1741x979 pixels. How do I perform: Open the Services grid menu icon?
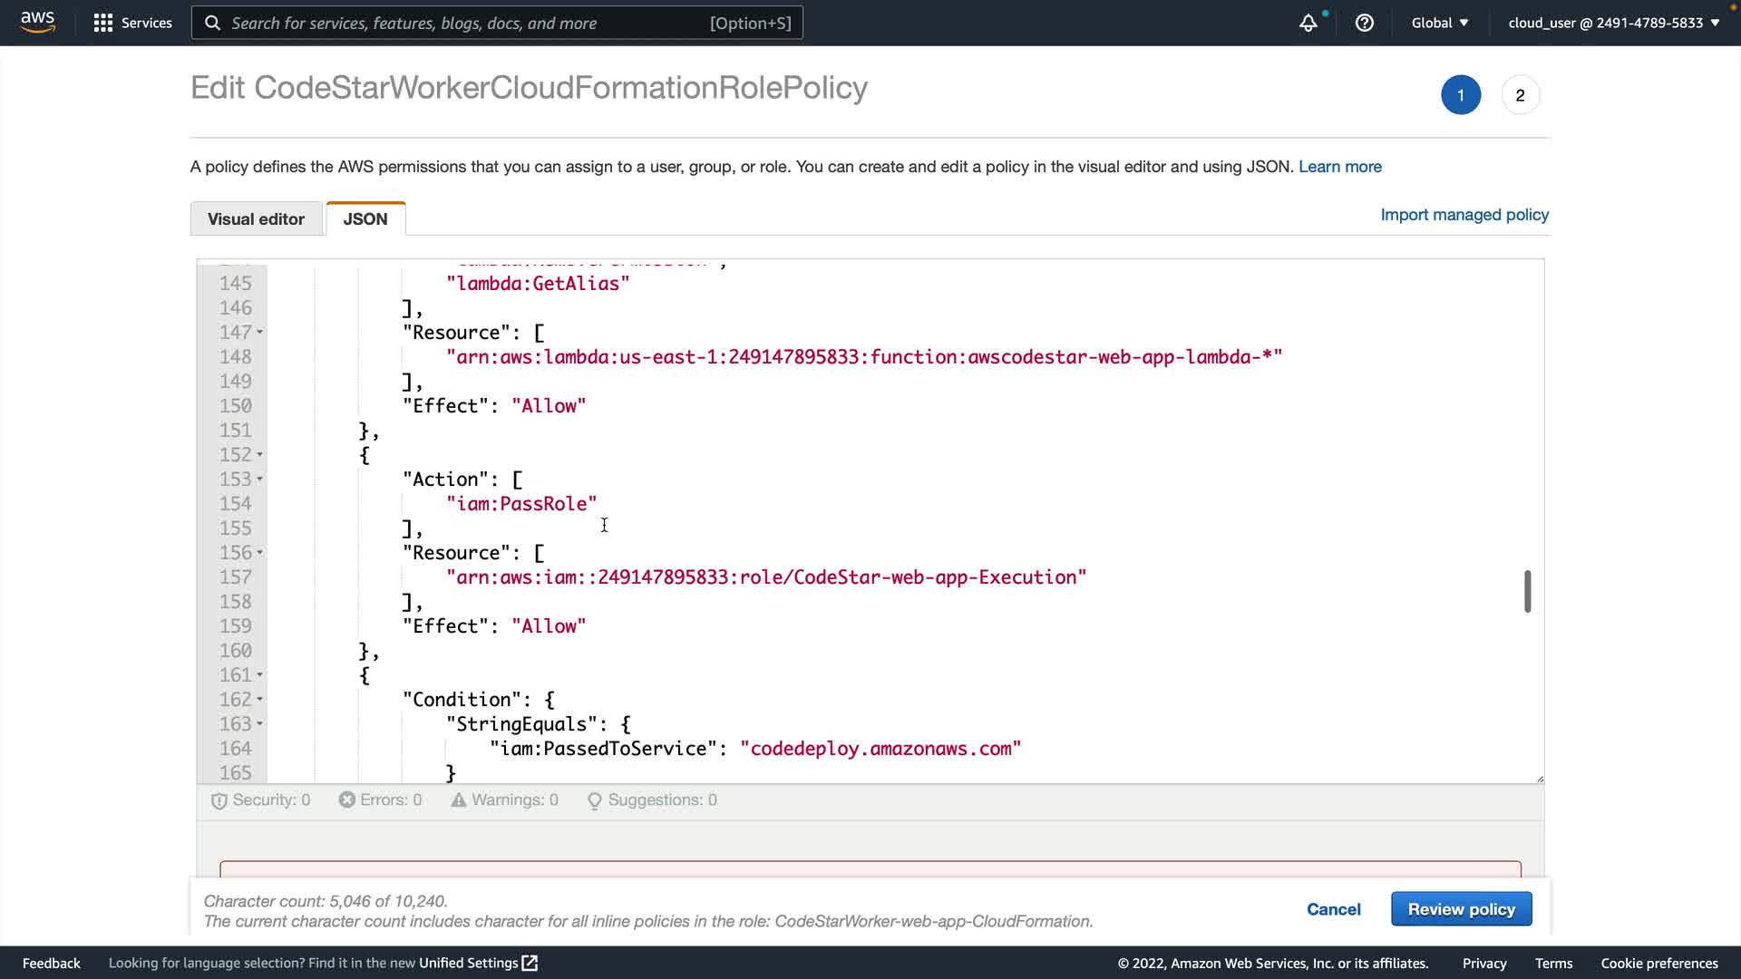tap(103, 23)
